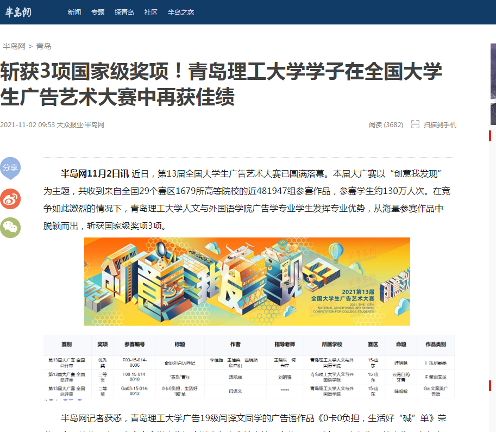The height and width of the screenshot is (432, 496).
Task: Click the 阅读 (3682) read count
Action: pos(386,124)
